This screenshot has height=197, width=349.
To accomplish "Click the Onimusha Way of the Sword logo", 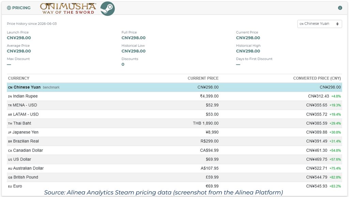I will click(68, 9).
